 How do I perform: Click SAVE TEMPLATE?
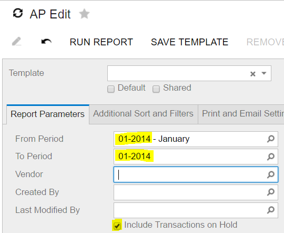pos(190,42)
